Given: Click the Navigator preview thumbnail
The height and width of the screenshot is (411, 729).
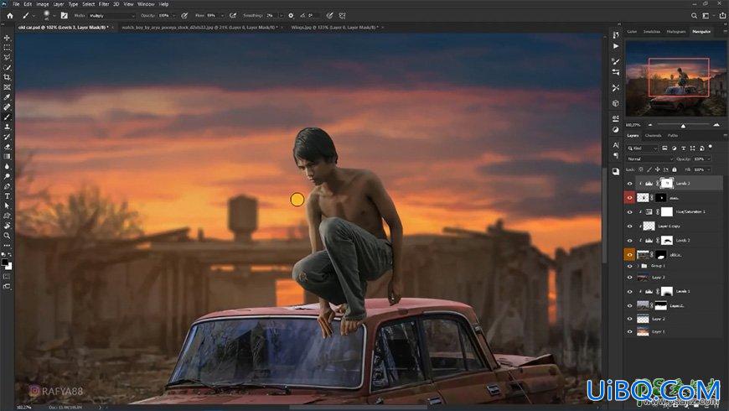Looking at the screenshot, I should [x=675, y=78].
